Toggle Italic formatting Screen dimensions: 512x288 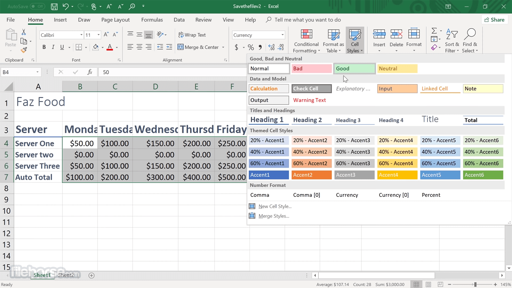pyautogui.click(x=53, y=47)
